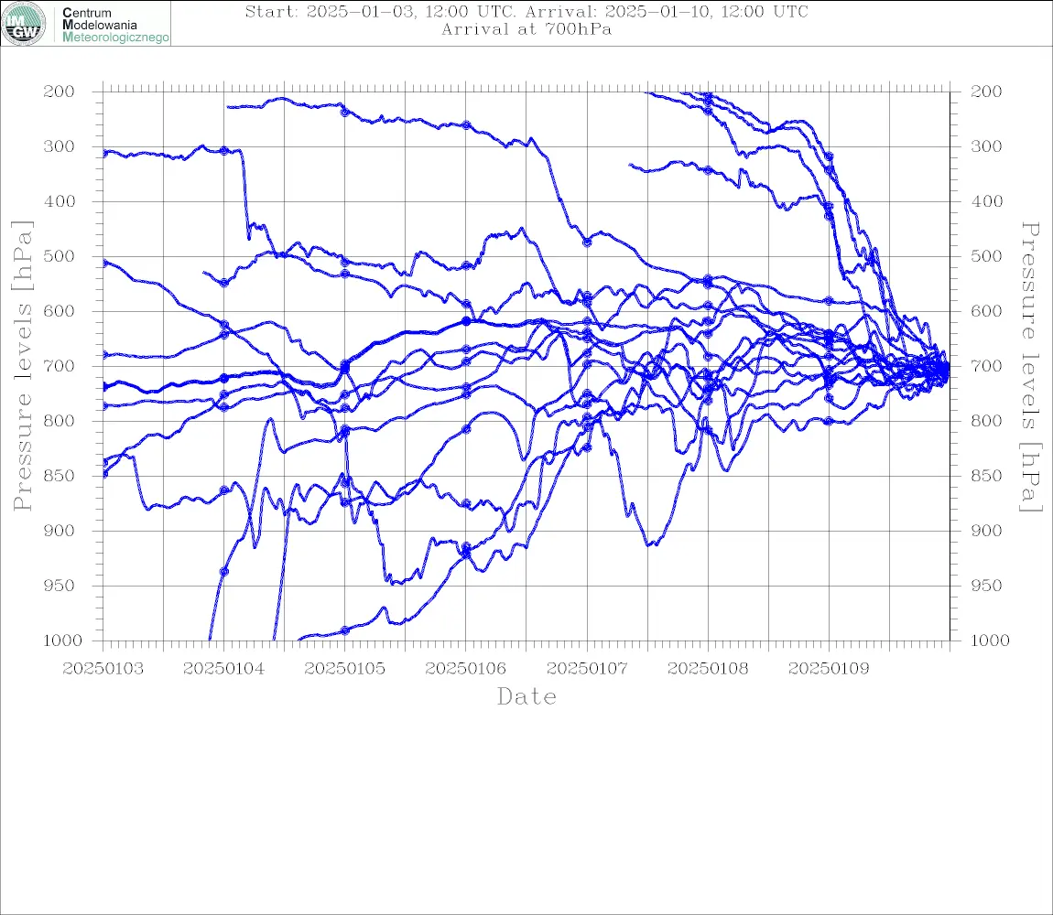This screenshot has width=1053, height=915.
Task: Click the left 'Pressure levels [hPa]' axis title
Action: point(22,366)
